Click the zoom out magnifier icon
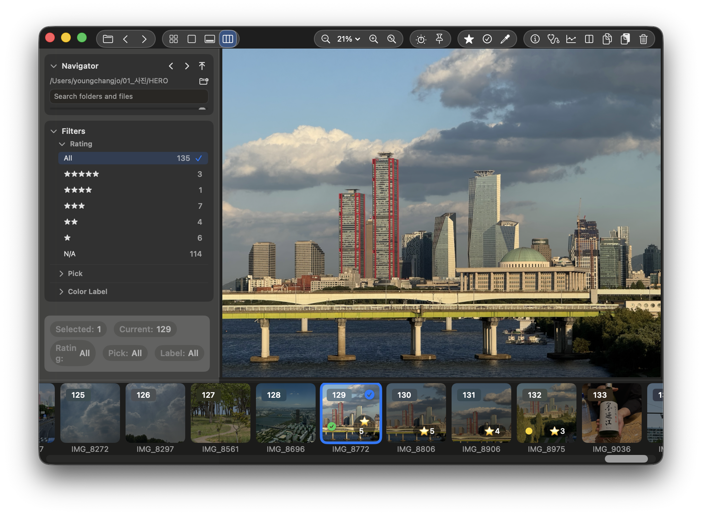Image resolution: width=702 pixels, height=516 pixels. 325,39
